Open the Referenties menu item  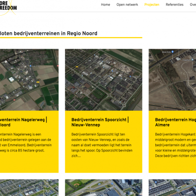pos(174,4)
